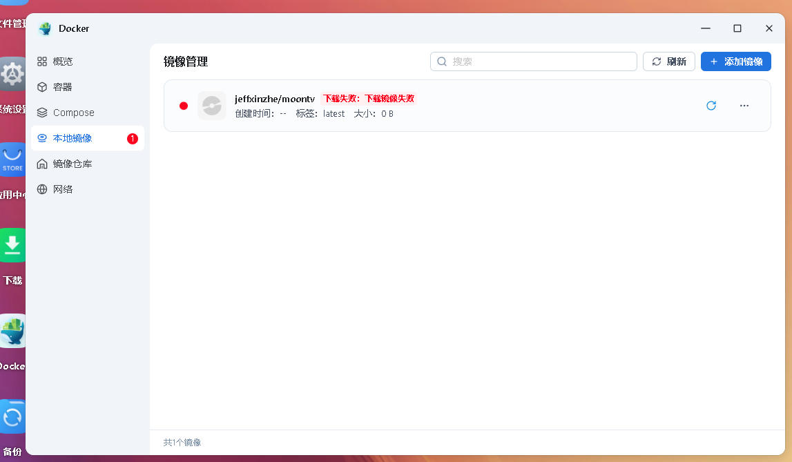Click the 镜像管理 heading
This screenshot has width=792, height=462.
186,61
